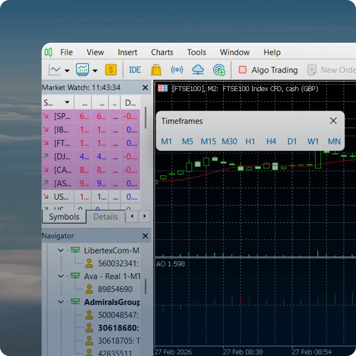Open dropdown arrow beside line chart icon

(67, 71)
